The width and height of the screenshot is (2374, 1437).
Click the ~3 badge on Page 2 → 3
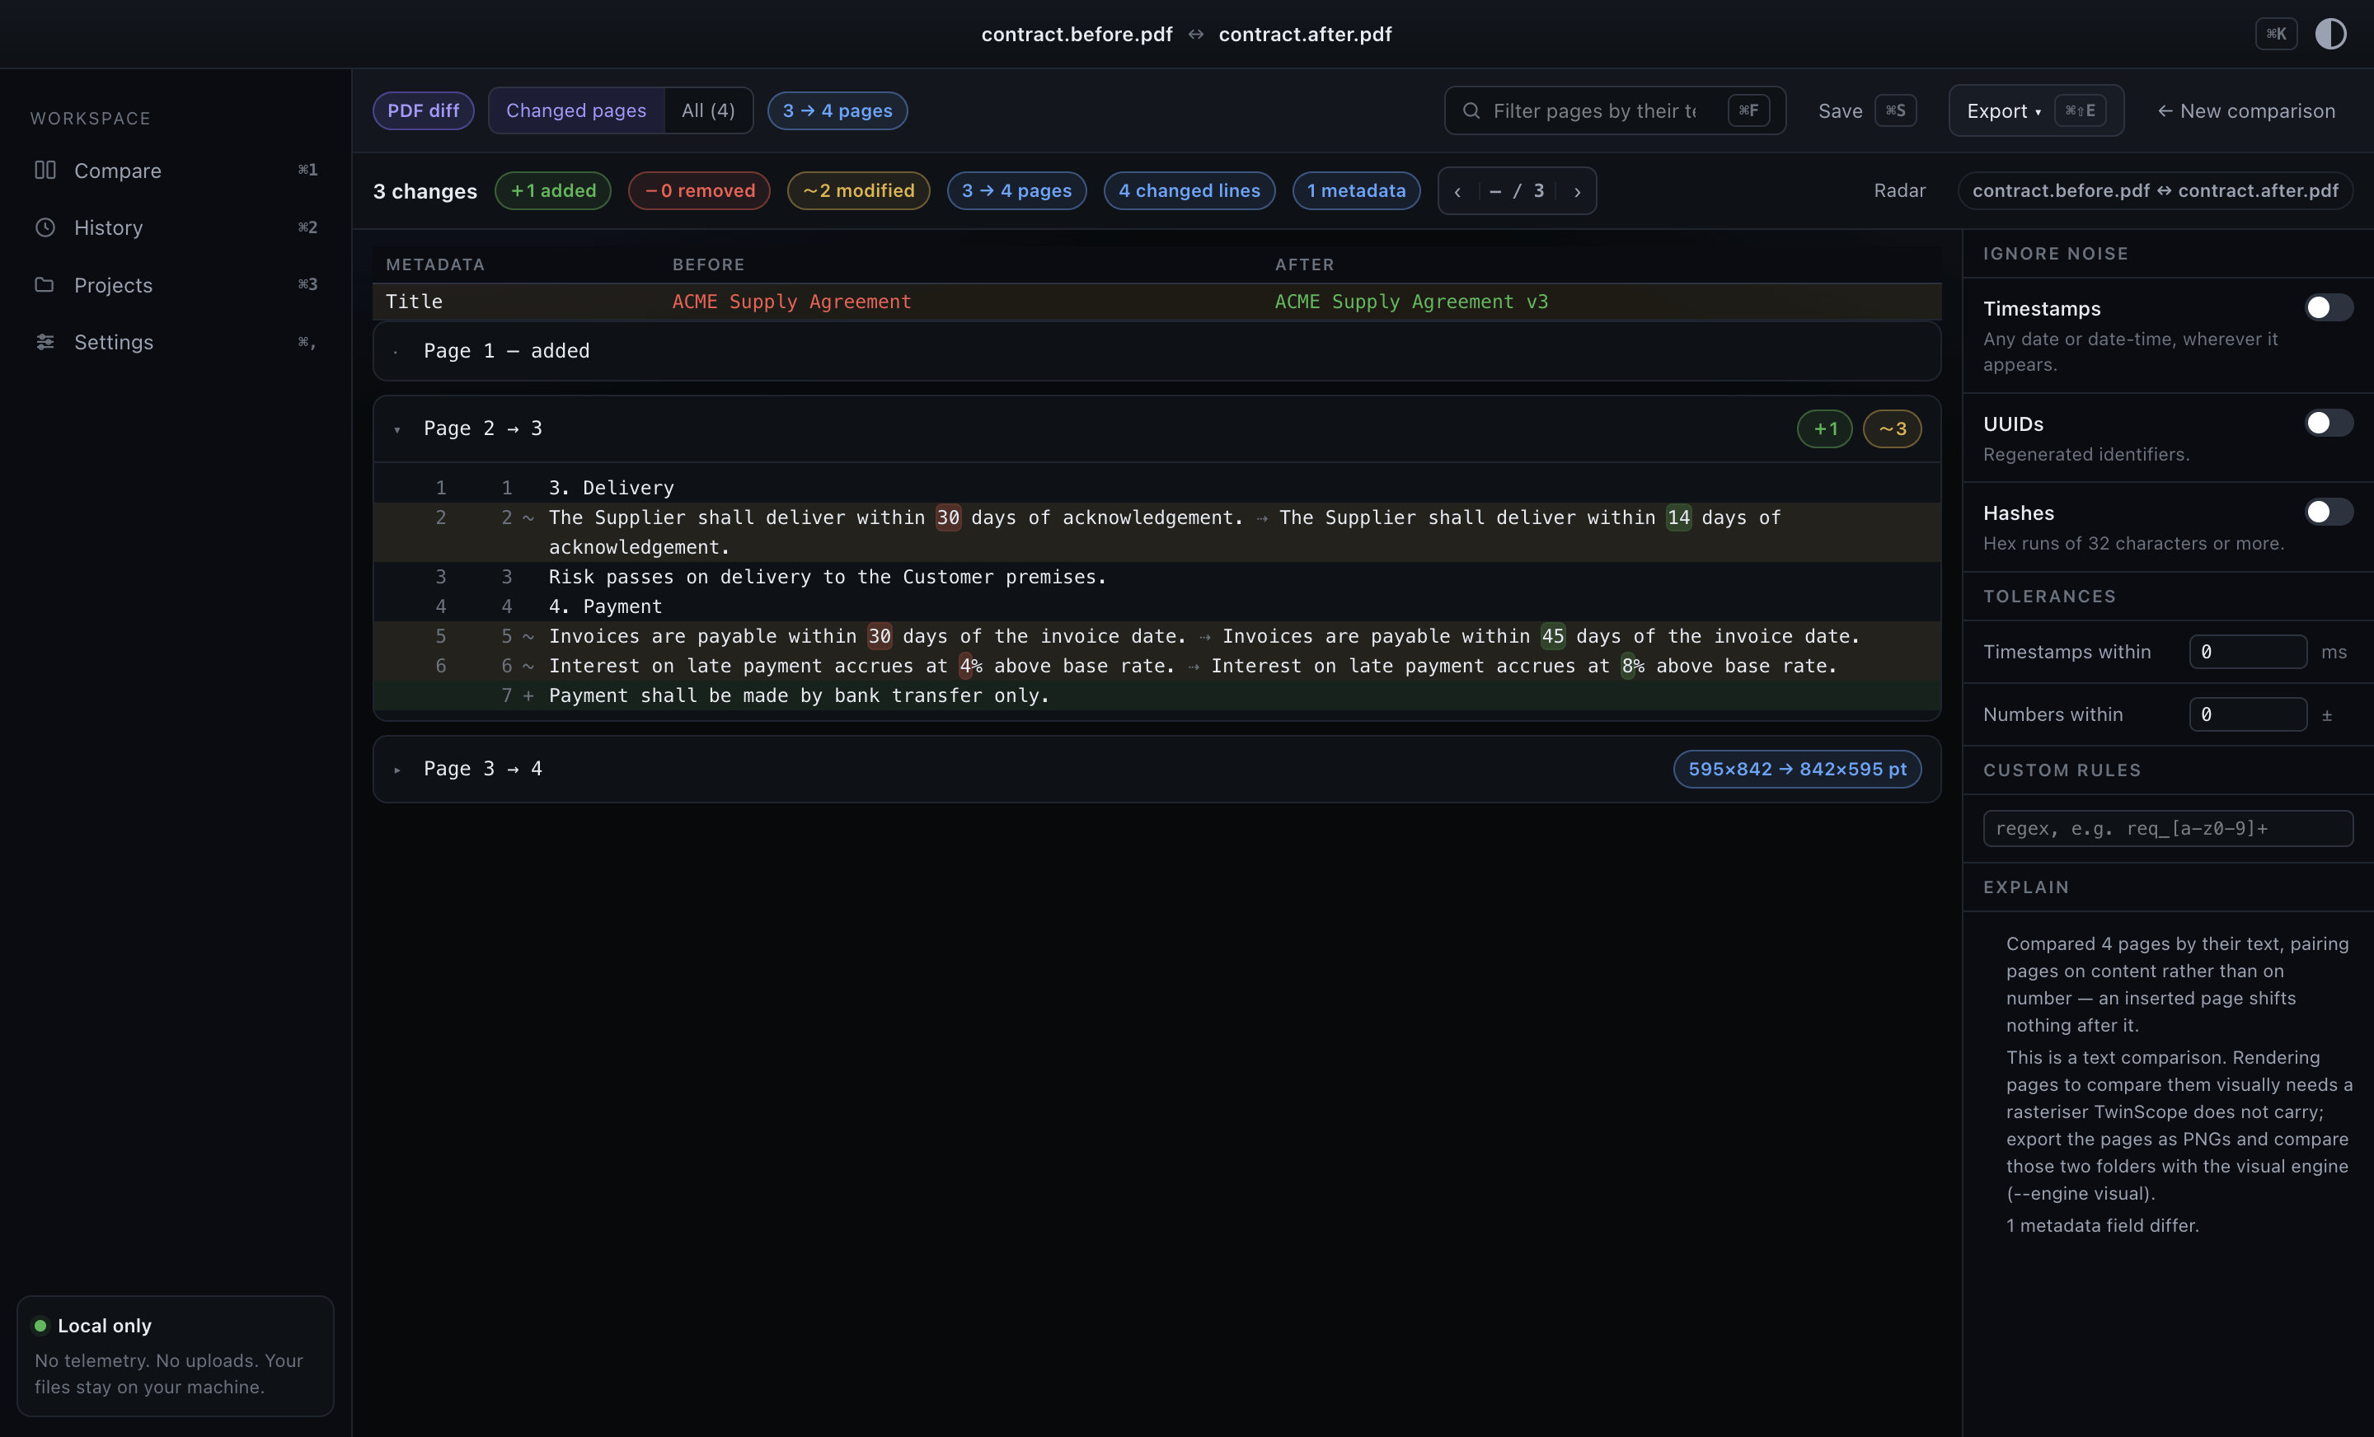[1893, 429]
